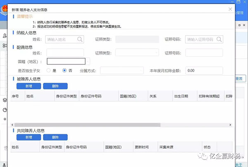Click the close icon in background panel
The width and height of the screenshot is (248, 167).
244,25
